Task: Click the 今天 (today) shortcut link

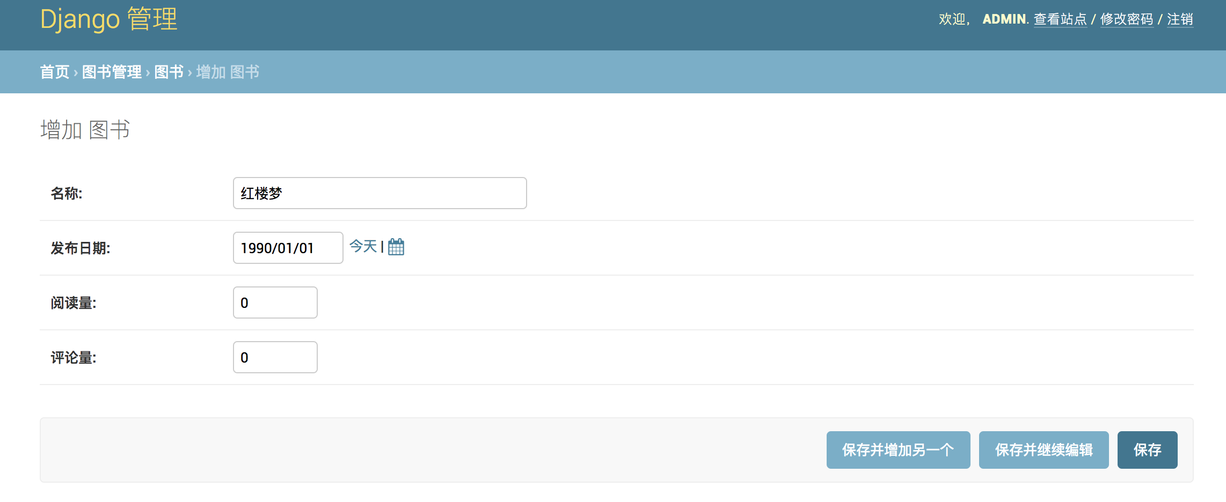Action: (x=363, y=247)
